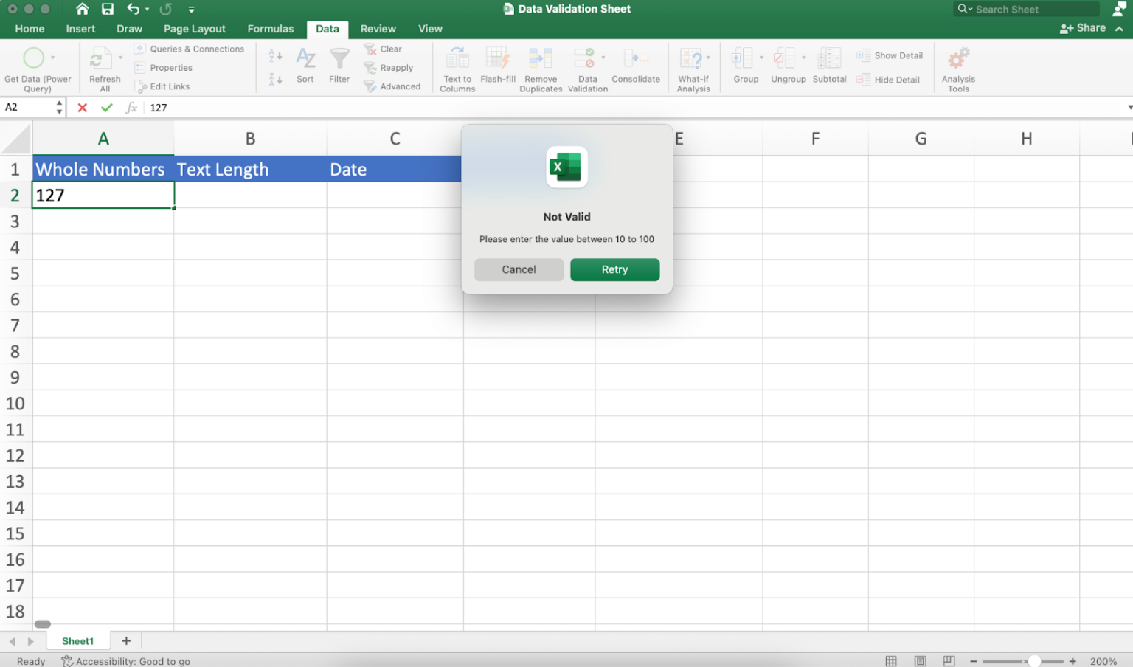
Task: Open the Analysis Tools icon
Action: click(957, 69)
